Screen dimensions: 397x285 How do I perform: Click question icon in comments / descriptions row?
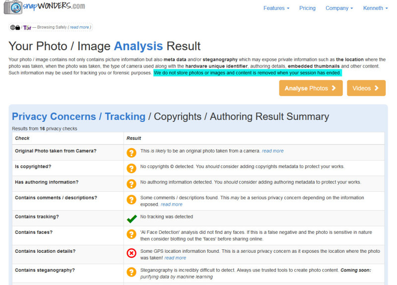(x=132, y=200)
